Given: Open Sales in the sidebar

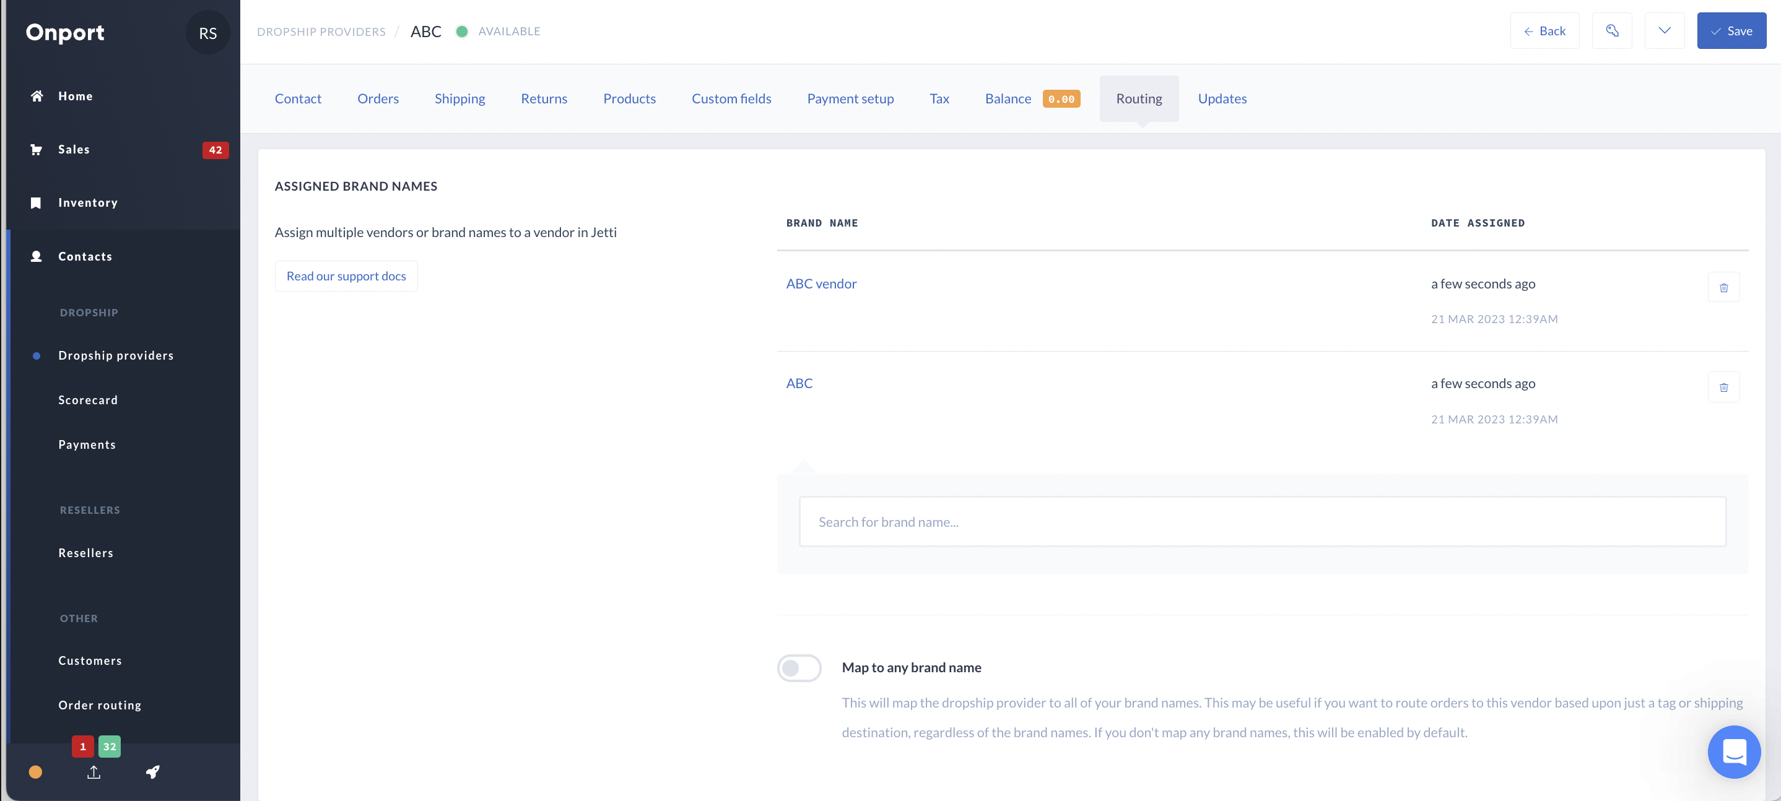Looking at the screenshot, I should (x=74, y=149).
